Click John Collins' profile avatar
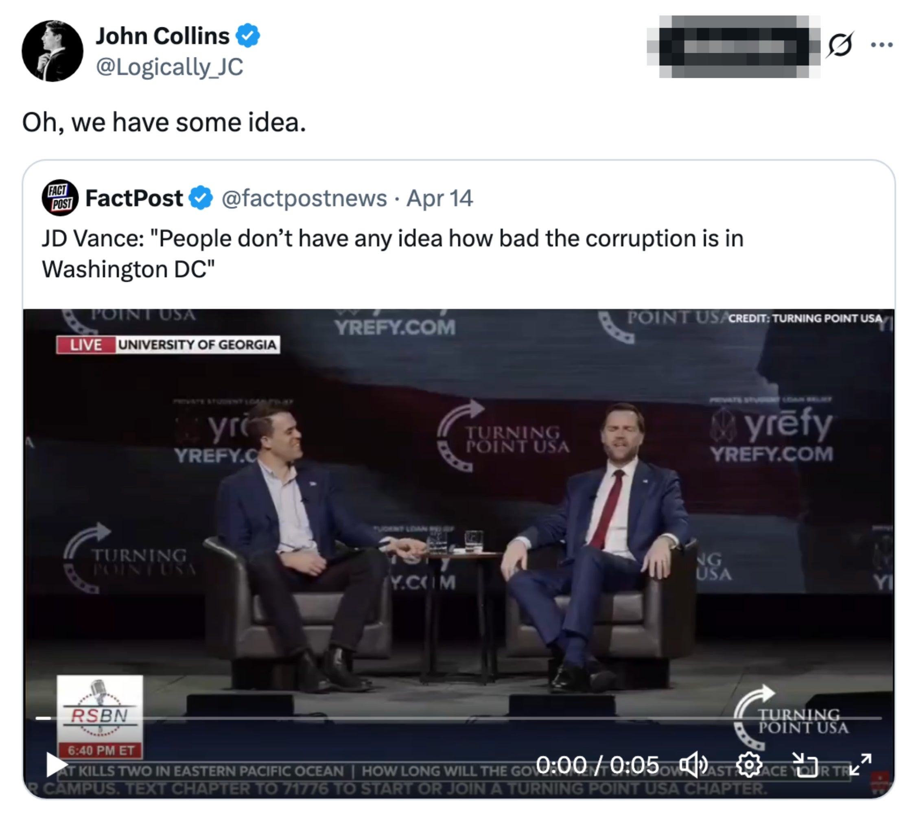Image resolution: width=914 pixels, height=814 pixels. pos(52,51)
